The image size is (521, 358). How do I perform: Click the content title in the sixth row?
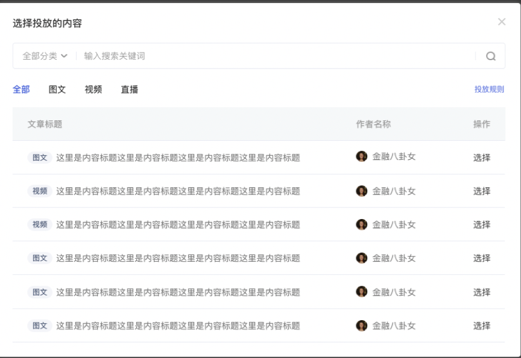tap(178, 326)
